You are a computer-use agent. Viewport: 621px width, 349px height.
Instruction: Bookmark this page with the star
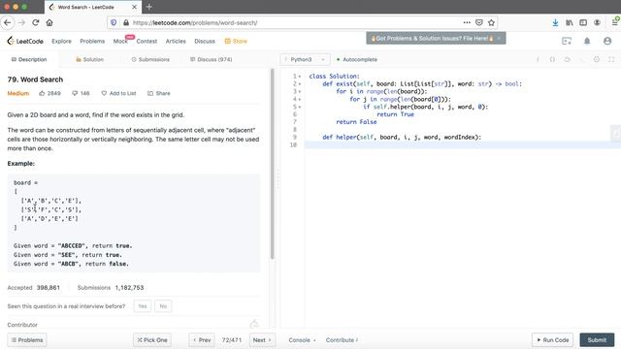pos(492,22)
